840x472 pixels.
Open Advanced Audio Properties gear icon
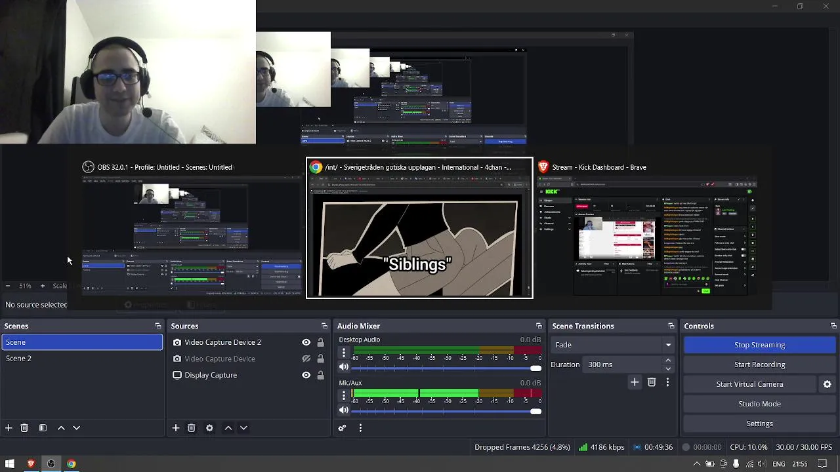tap(342, 428)
